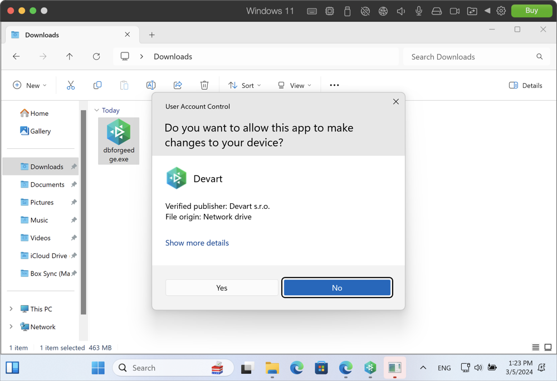Click the Cut scissors icon in toolbar
Screen dimensions: 557x381
71,85
